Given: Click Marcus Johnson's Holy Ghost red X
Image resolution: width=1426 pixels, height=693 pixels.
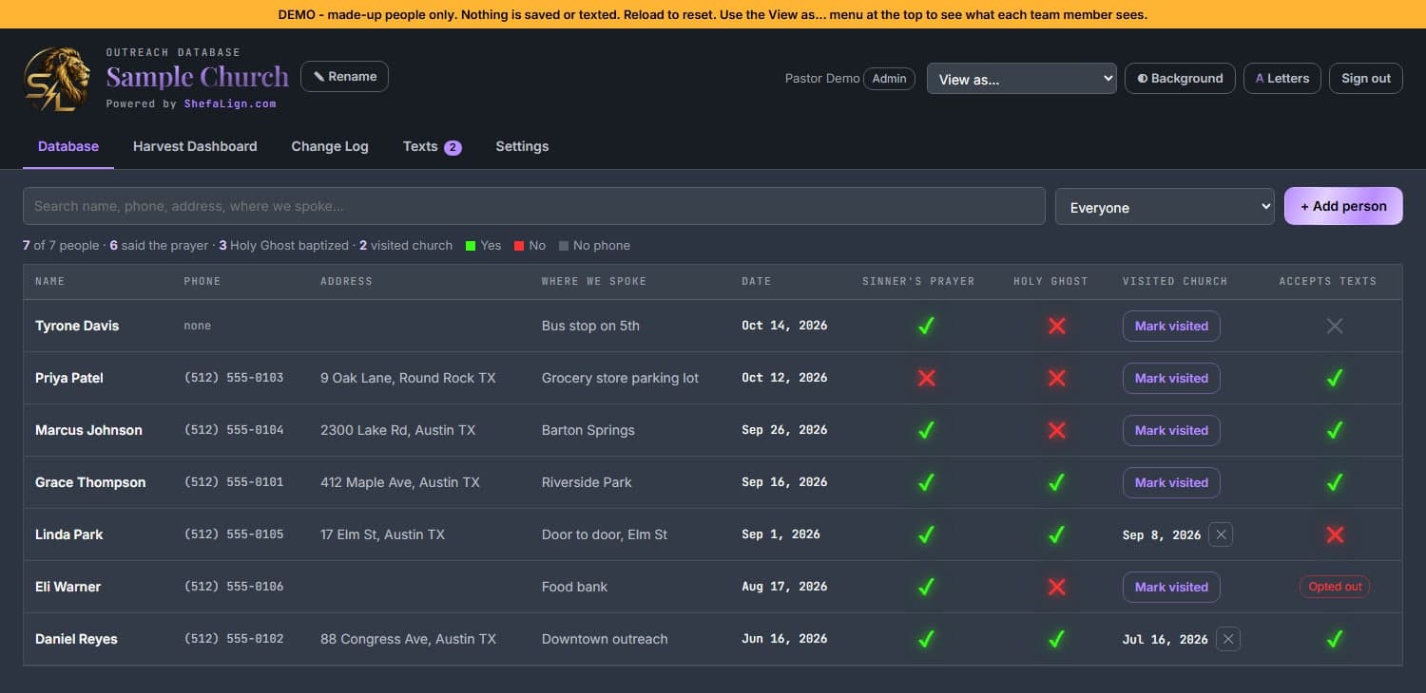Looking at the screenshot, I should [x=1056, y=430].
